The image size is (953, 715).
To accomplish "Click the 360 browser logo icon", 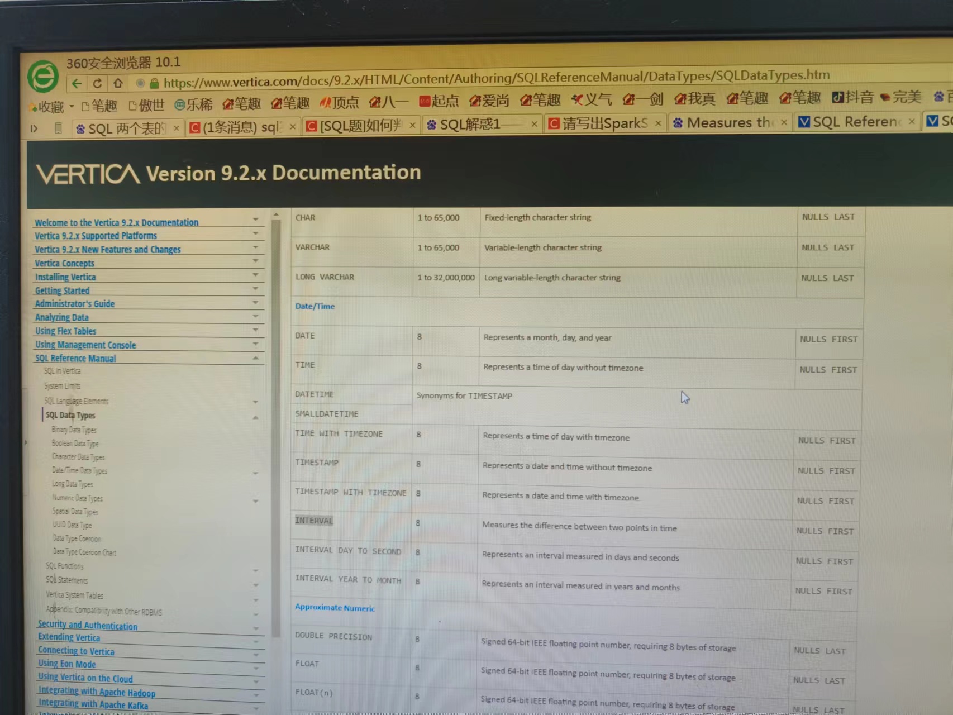I will tap(43, 77).
